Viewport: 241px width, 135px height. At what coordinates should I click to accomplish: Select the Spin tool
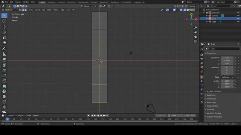click(4, 91)
